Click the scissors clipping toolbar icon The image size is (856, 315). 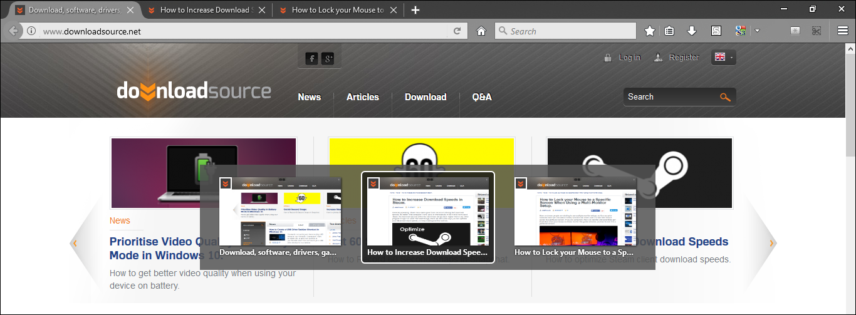tap(817, 31)
